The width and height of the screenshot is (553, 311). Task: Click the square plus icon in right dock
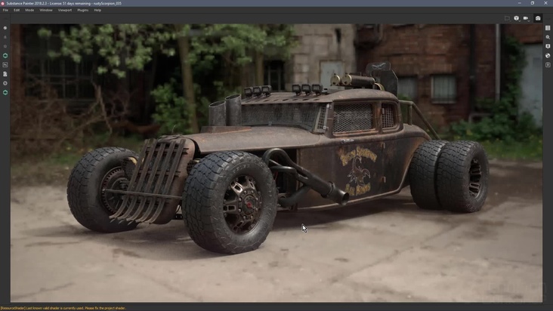pyautogui.click(x=548, y=65)
